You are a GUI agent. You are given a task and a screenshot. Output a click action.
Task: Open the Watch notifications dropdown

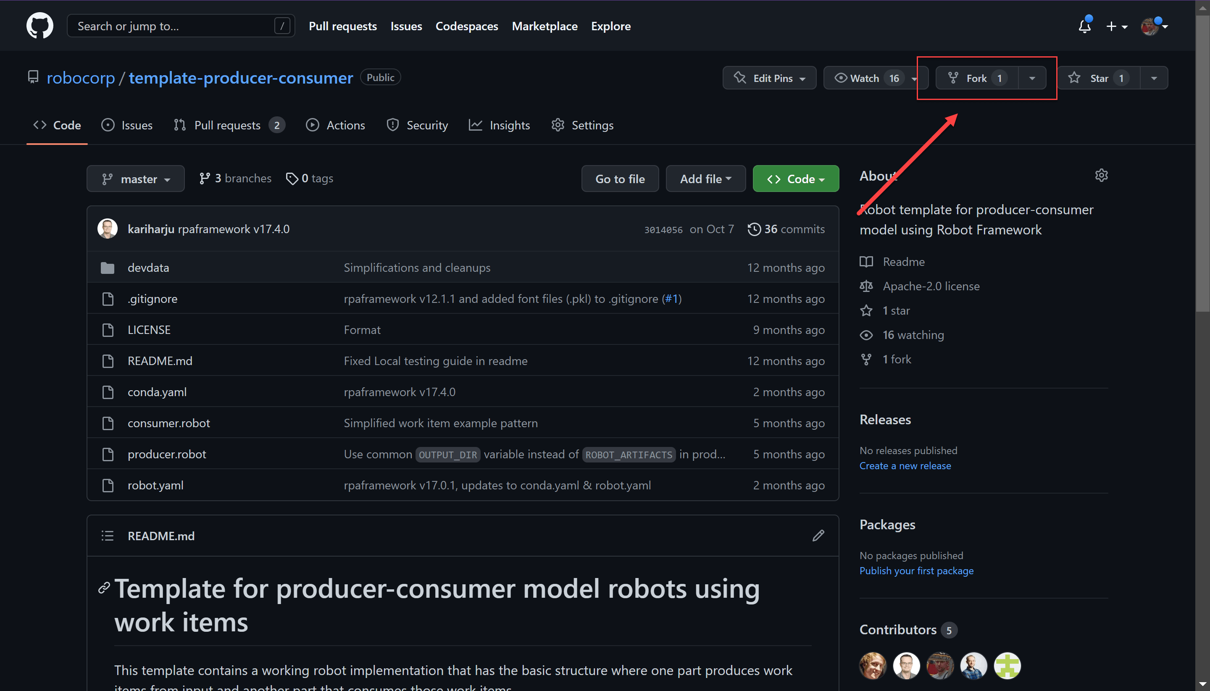pos(875,78)
